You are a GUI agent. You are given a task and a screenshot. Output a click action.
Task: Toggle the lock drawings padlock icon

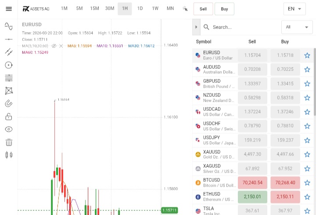9,116
